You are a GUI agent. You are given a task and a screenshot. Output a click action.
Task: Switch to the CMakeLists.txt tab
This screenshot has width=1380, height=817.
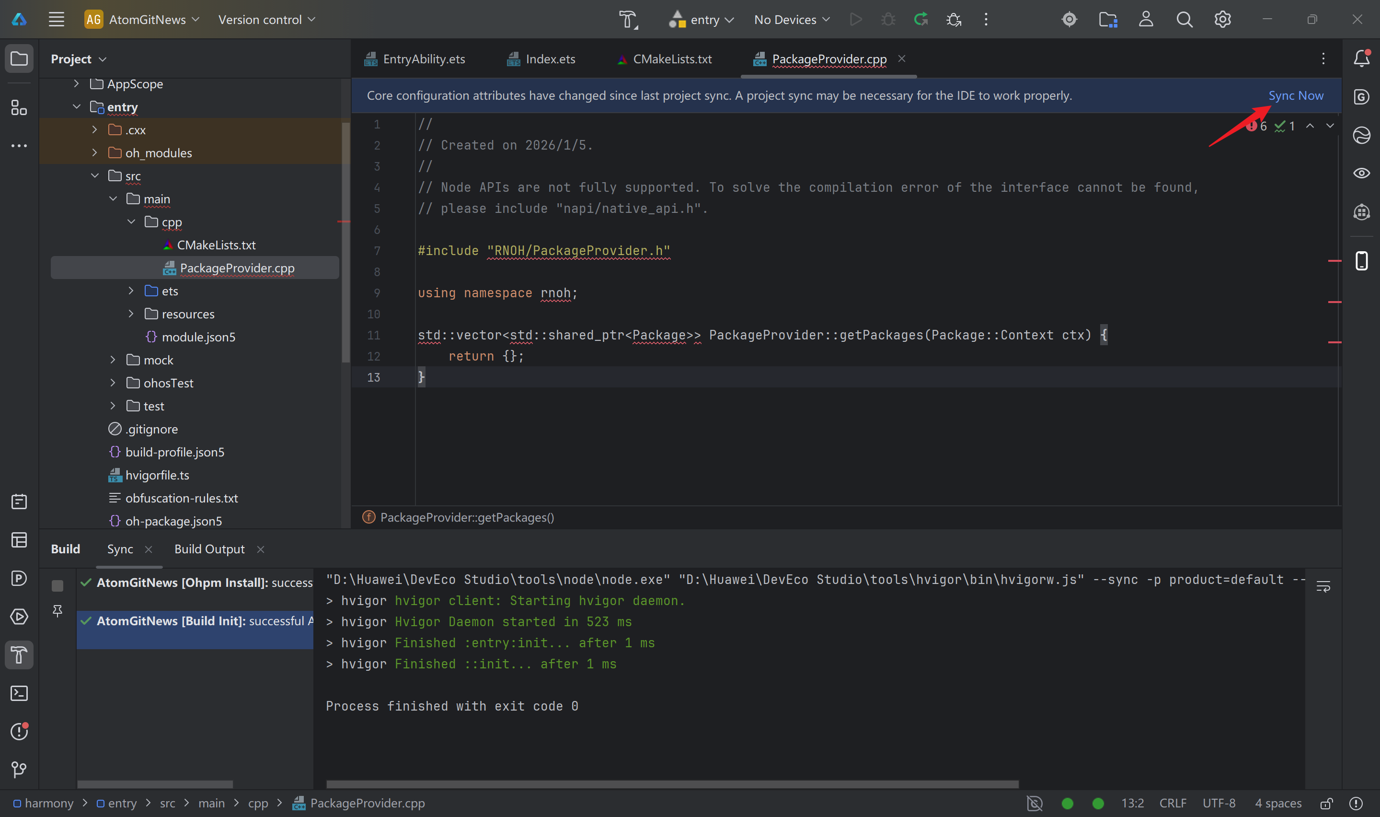672,59
